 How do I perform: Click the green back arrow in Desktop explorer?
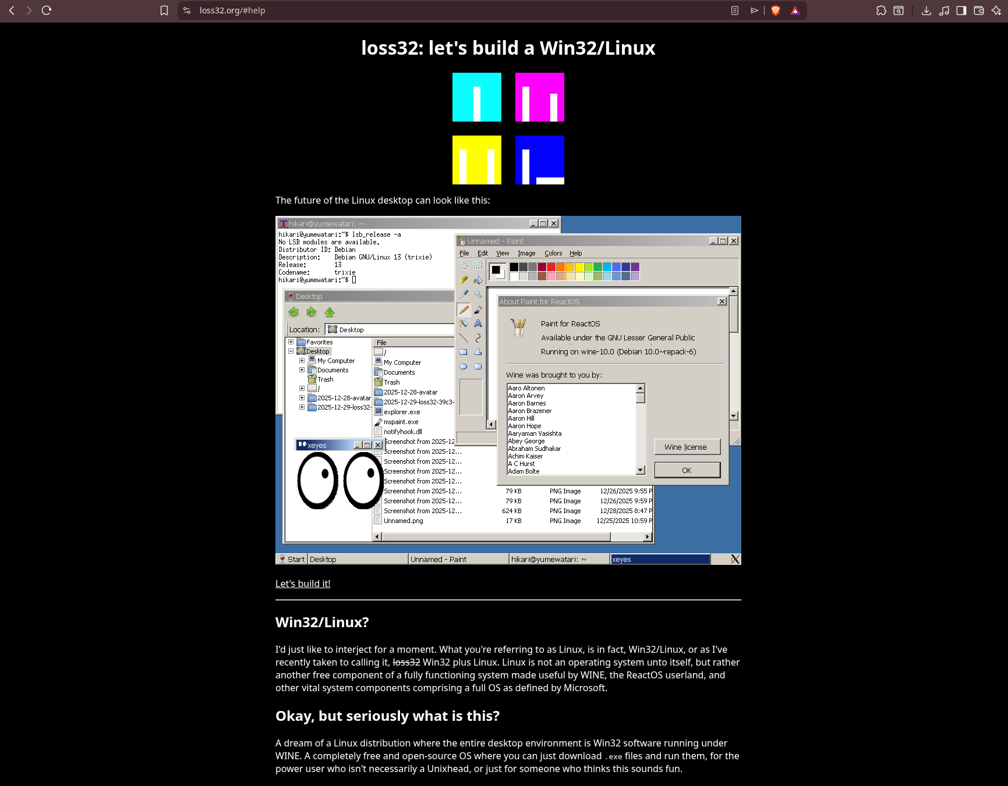coord(293,312)
